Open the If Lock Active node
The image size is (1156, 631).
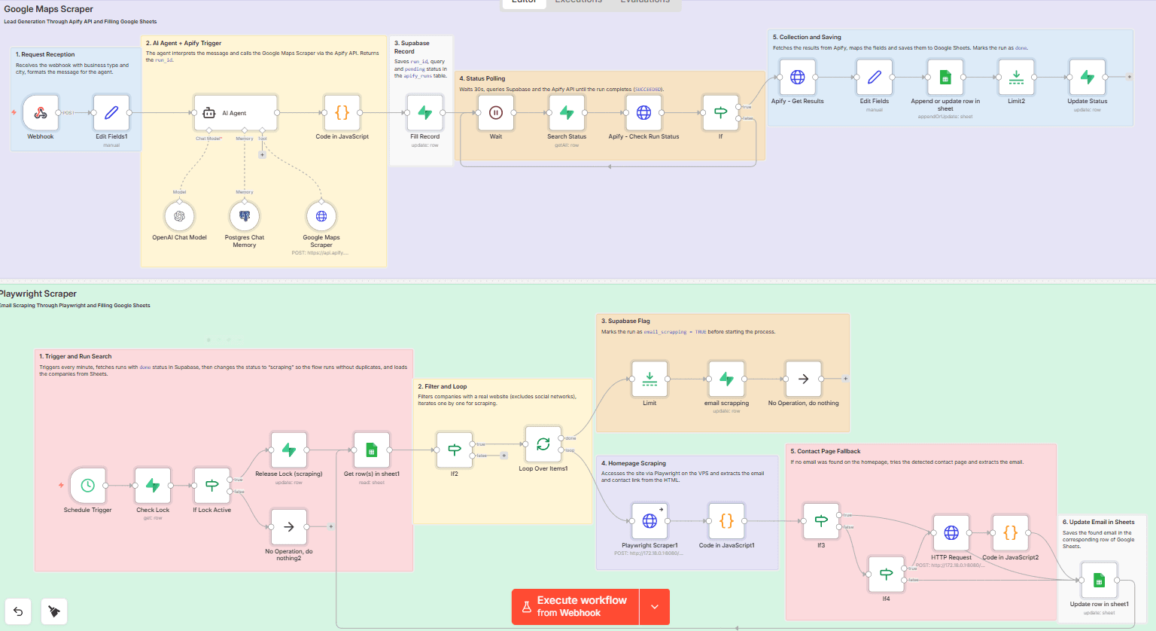click(x=212, y=486)
